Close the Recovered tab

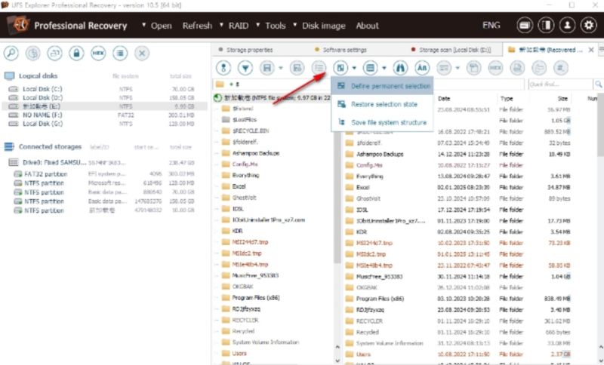pyautogui.click(x=591, y=50)
